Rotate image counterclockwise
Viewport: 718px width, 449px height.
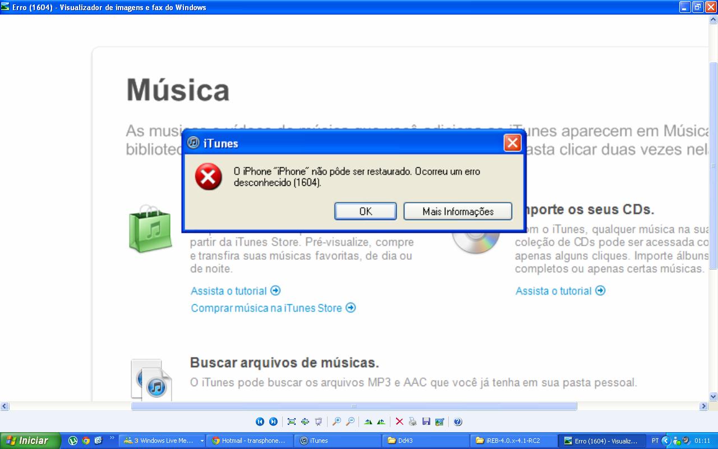point(381,421)
